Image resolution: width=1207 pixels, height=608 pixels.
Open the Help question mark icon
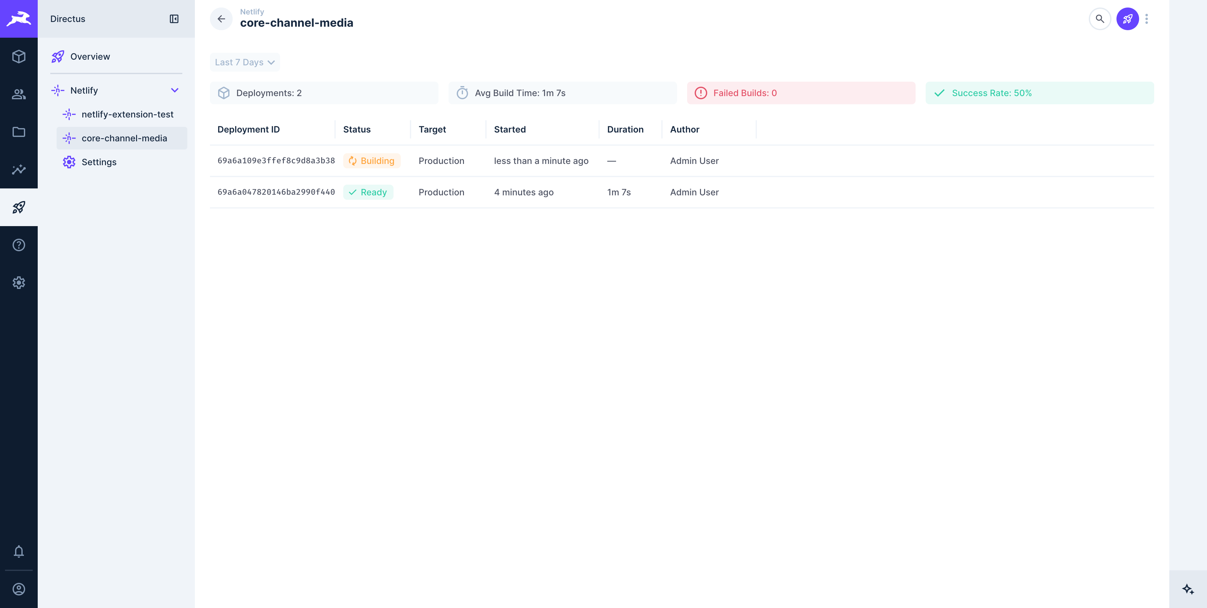[x=19, y=244]
